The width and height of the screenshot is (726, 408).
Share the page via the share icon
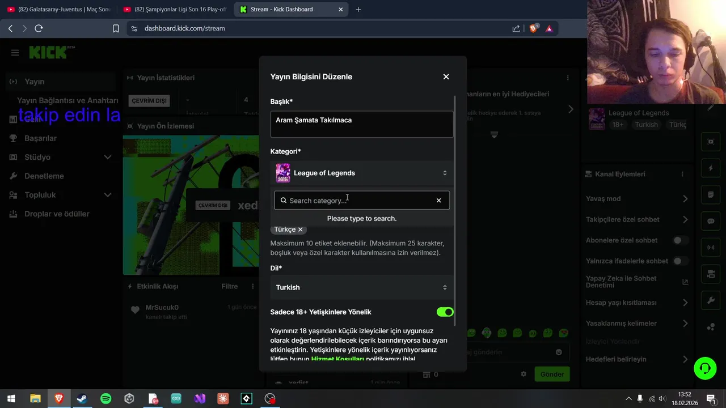coord(516,28)
